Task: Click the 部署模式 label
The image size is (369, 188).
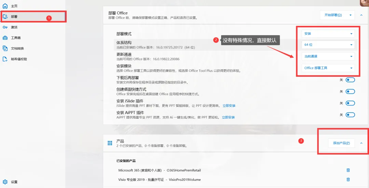Action: tap(124, 34)
